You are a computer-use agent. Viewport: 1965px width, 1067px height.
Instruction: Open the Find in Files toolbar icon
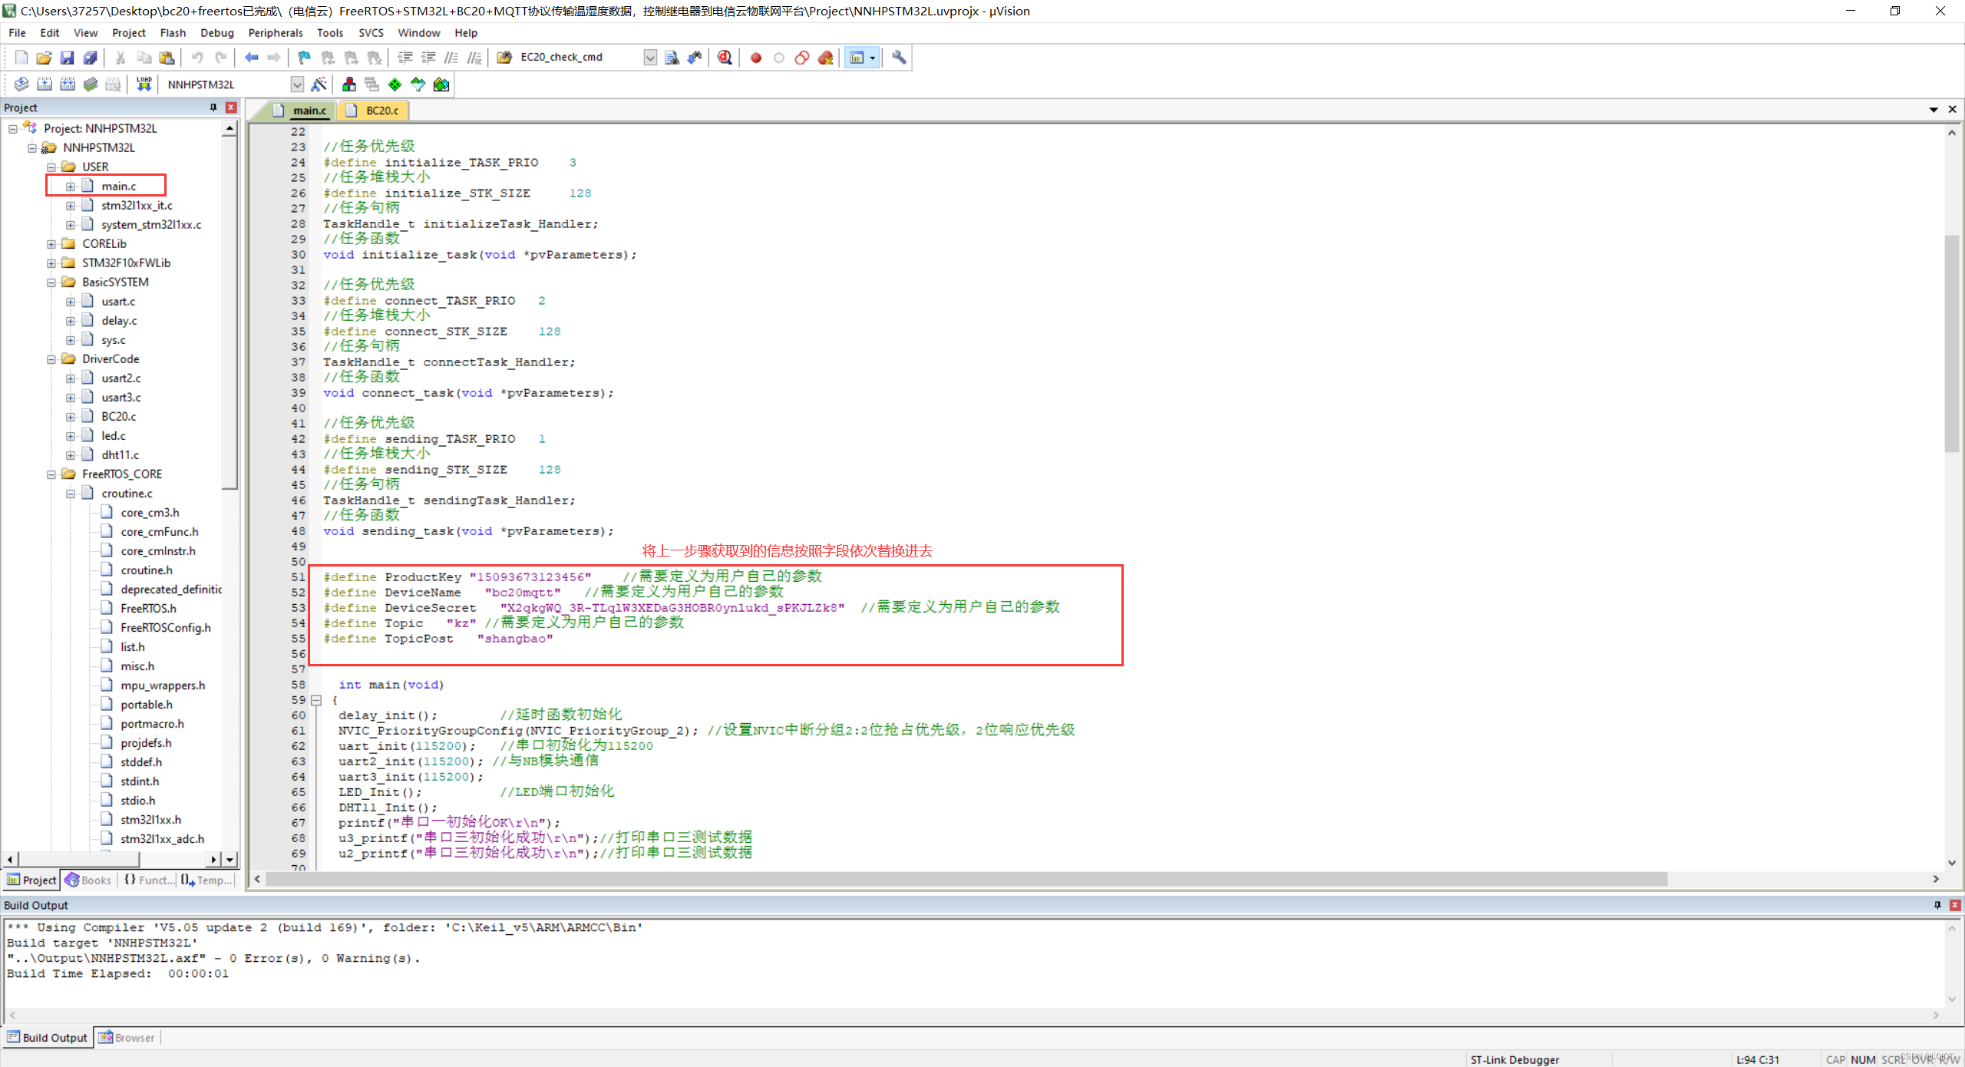[504, 58]
